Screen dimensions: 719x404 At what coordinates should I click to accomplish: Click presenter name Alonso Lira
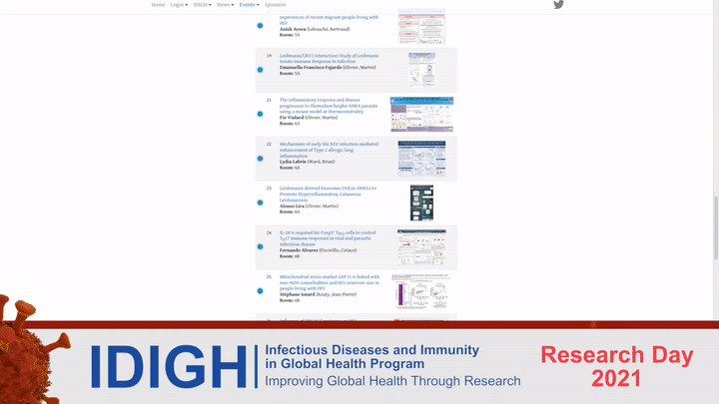[x=292, y=206]
